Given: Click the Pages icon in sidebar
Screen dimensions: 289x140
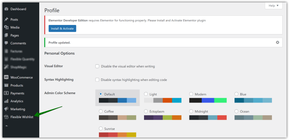Looking at the screenshot, I should point(6,35).
